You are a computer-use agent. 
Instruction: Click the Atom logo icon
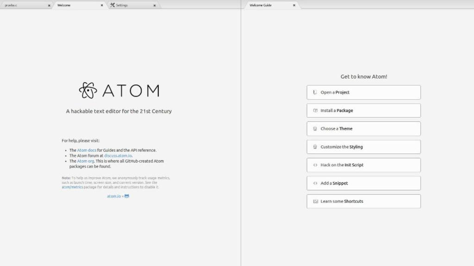(88, 91)
